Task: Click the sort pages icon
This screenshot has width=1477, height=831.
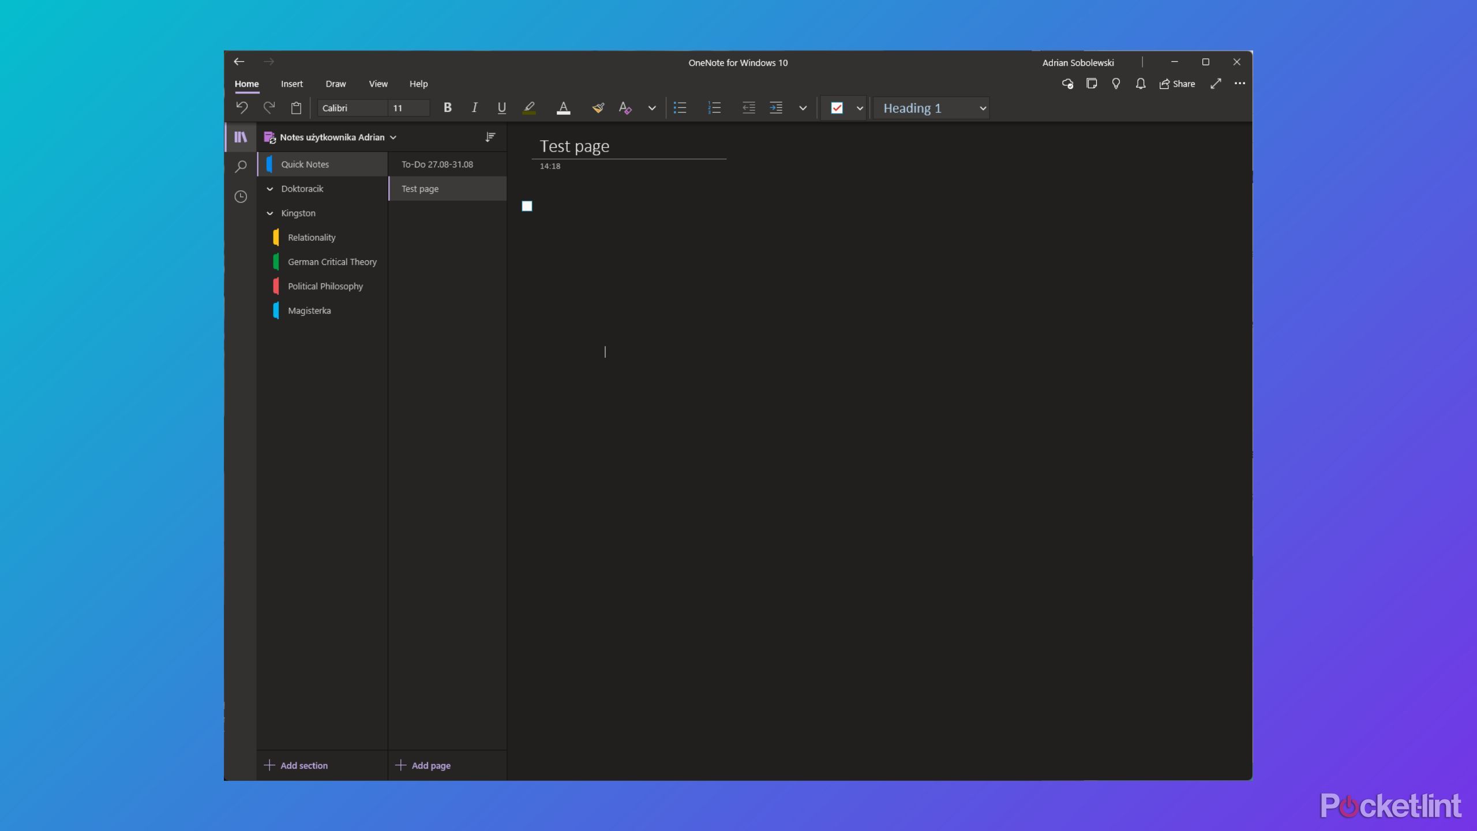Action: click(490, 137)
